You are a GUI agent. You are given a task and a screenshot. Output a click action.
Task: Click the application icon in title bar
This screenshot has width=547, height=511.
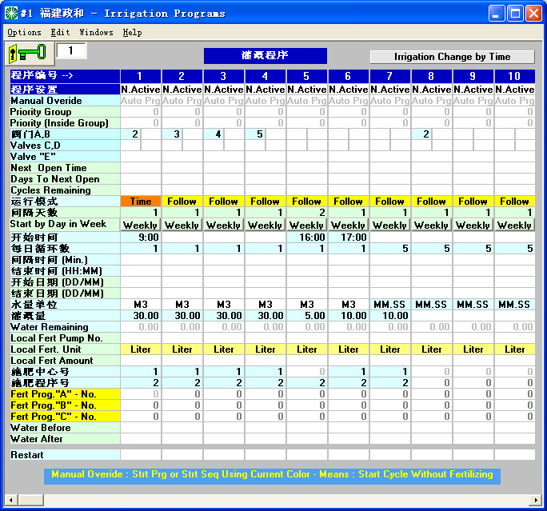(12, 14)
